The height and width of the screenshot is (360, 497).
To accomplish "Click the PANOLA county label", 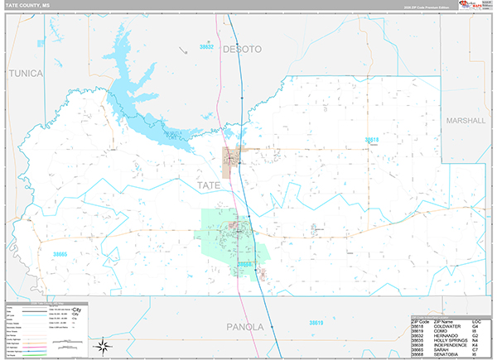I will click(244, 327).
